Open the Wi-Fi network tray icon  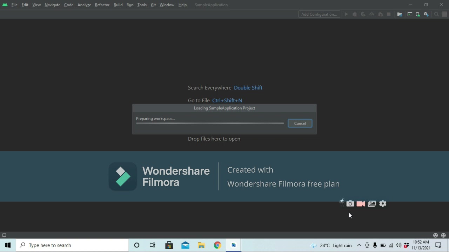pyautogui.click(x=391, y=245)
